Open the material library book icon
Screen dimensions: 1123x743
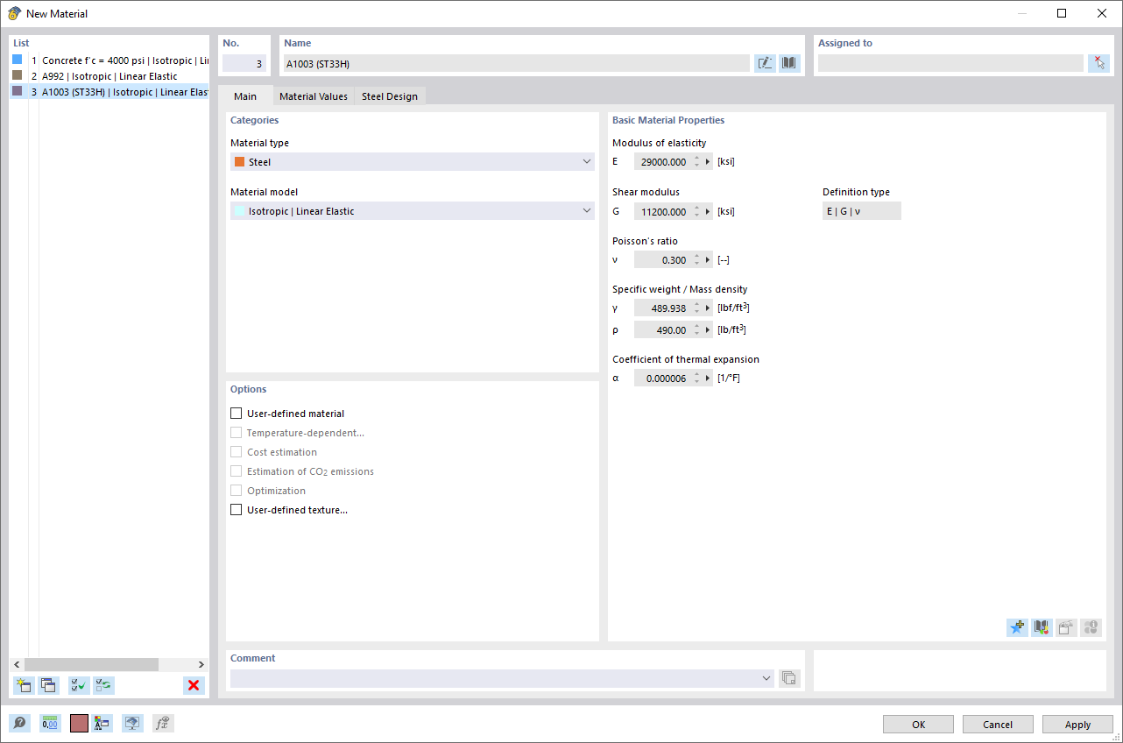pos(788,62)
